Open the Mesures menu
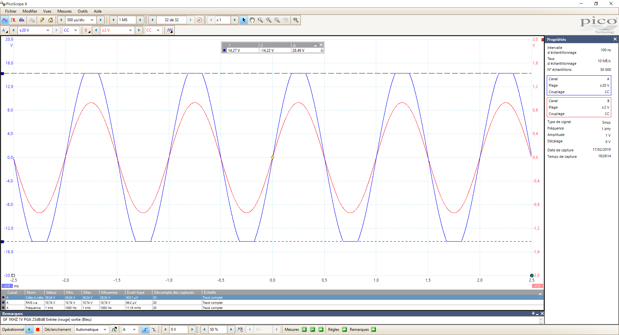Image resolution: width=619 pixels, height=335 pixels. (64, 11)
